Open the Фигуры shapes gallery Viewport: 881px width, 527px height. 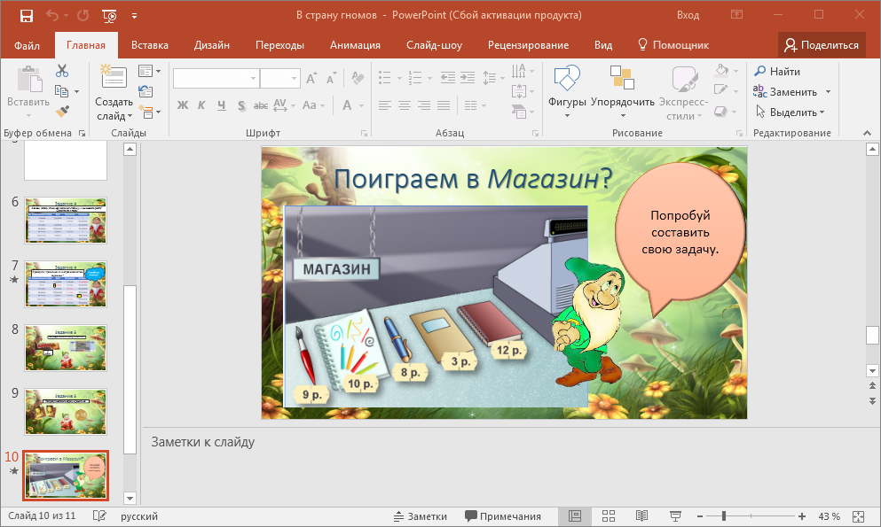(x=567, y=91)
